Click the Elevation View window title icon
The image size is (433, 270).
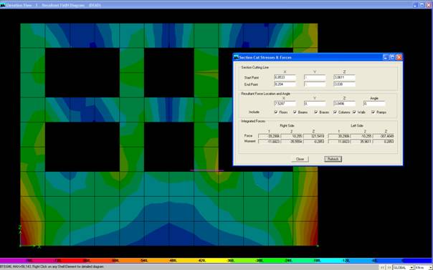pos(2,5)
